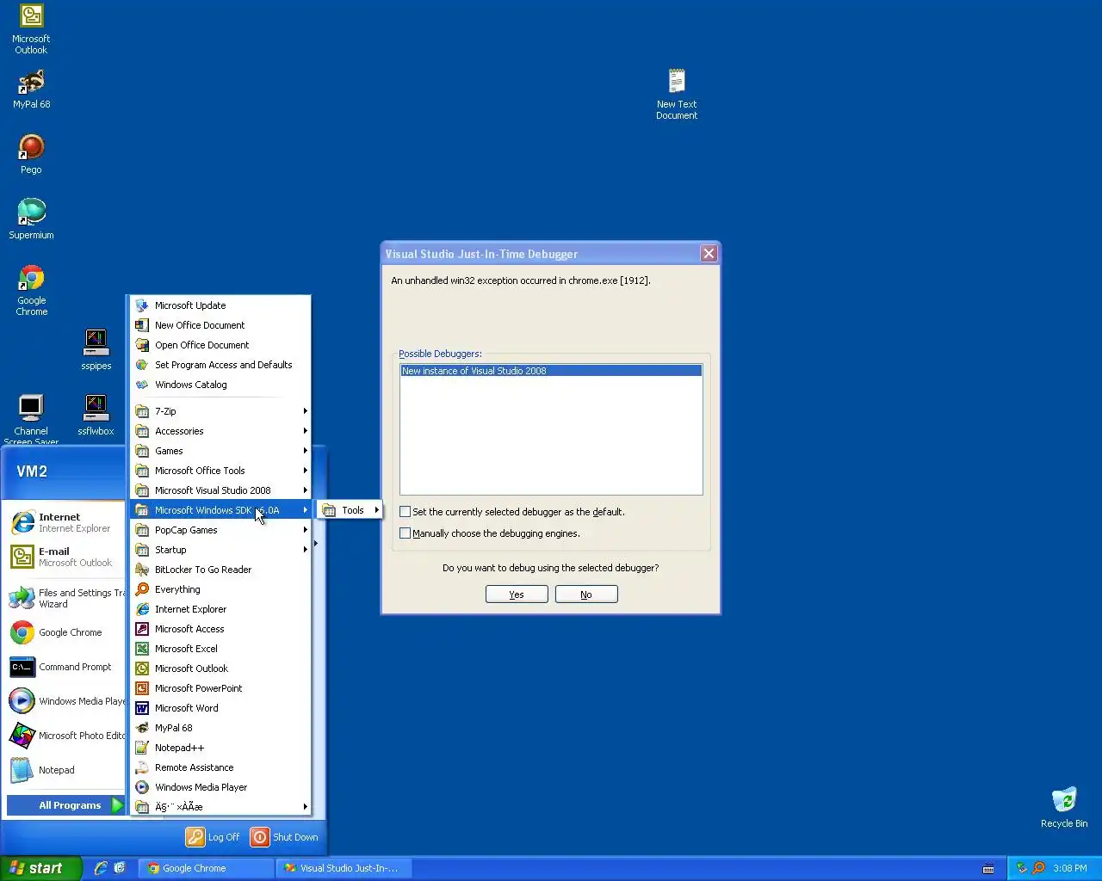Expand the last garbled-name program folder
This screenshot has height=881, width=1102.
[220, 807]
